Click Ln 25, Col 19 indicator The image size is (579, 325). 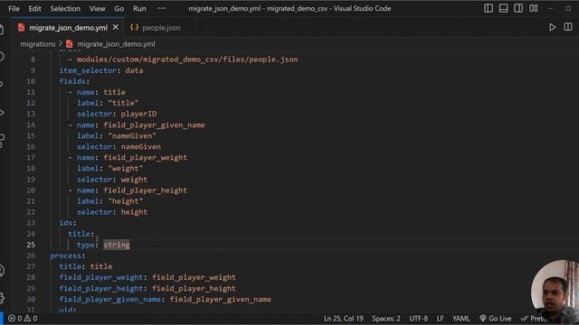[344, 319]
